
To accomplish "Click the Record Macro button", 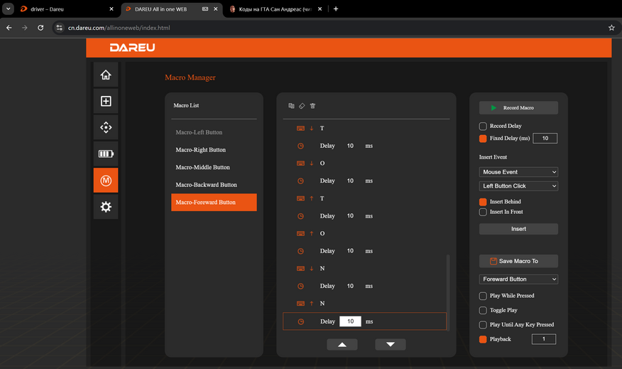I will tap(518, 107).
